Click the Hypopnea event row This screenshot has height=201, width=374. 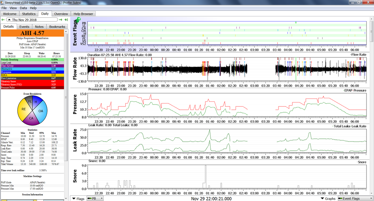click(x=32, y=72)
